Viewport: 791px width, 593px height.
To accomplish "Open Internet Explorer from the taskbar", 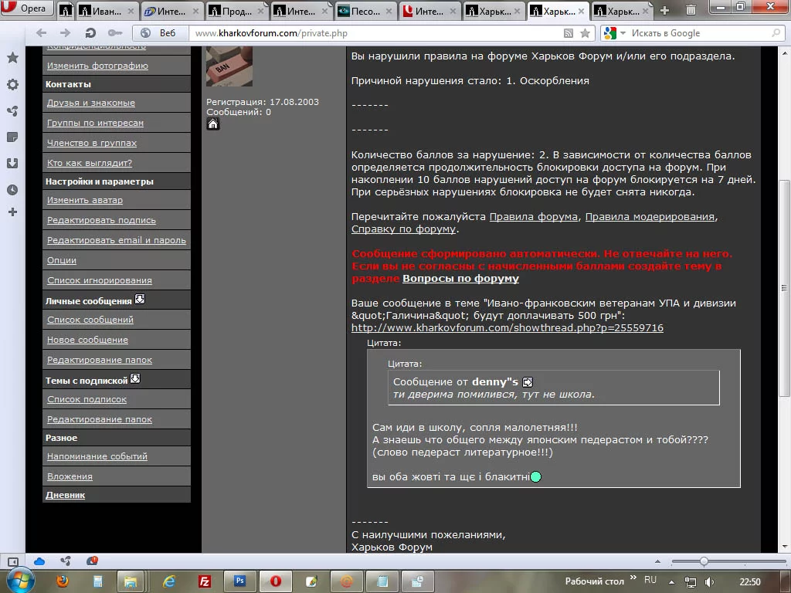I will 169,581.
